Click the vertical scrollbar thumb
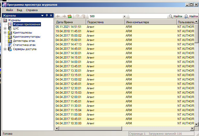Viewport: 199px width, 136px height. (x=196, y=33)
